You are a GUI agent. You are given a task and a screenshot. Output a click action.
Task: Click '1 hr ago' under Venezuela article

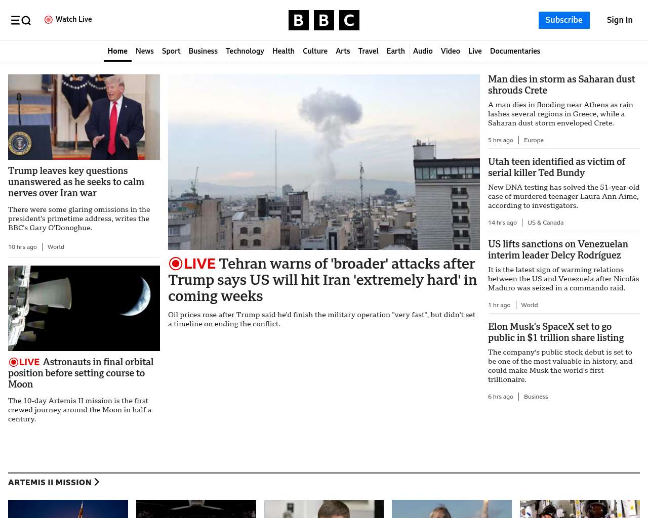click(499, 305)
